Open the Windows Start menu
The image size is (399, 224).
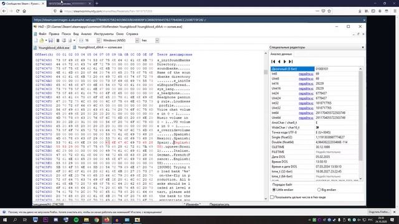click(5, 220)
